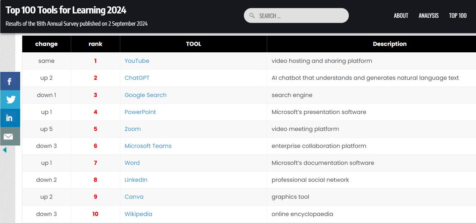476x223 pixels.
Task: Focus the Search input field
Action: tap(296, 16)
